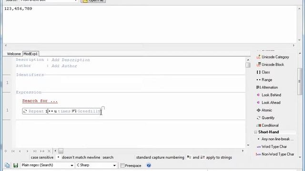This screenshot has height=171, width=305.
Task: Select Any non line-break shorthand item
Action: pyautogui.click(x=275, y=139)
